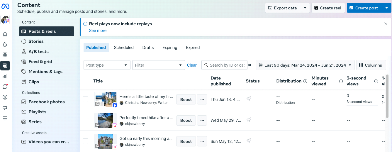Open the hamburger all tools menu
Viewport: 392px width, 152px height.
5,118
